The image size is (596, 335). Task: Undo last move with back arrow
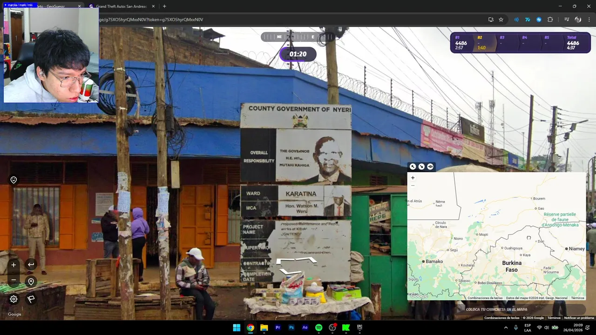click(31, 265)
